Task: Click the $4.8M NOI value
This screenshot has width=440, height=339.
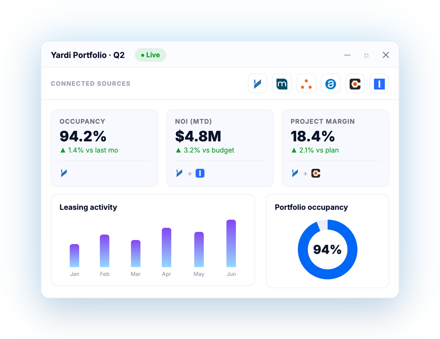Action: [198, 136]
